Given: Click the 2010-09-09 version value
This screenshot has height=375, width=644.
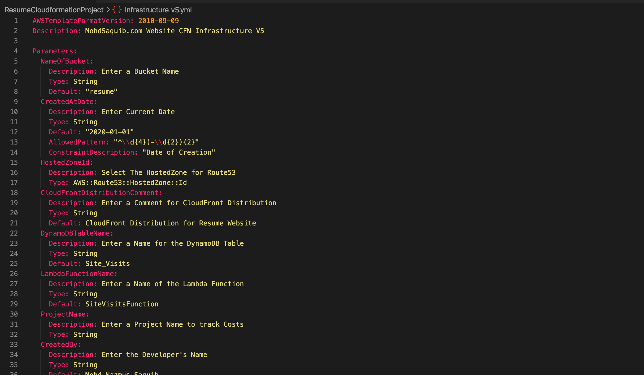Looking at the screenshot, I should 158,21.
